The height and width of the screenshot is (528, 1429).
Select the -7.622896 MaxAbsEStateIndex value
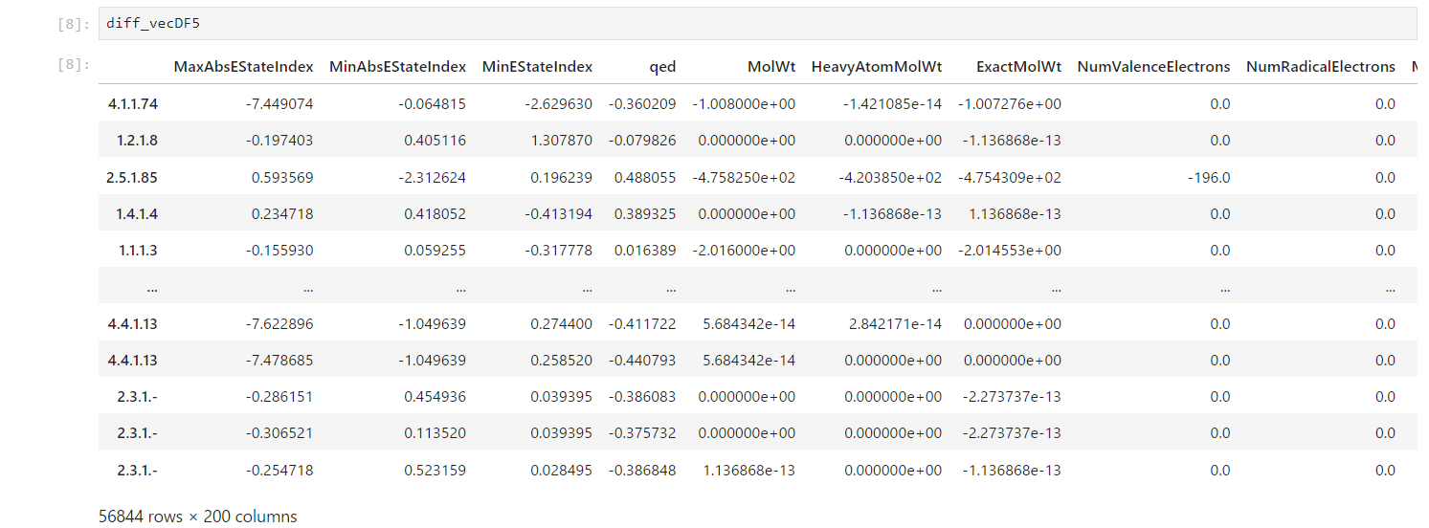click(279, 324)
